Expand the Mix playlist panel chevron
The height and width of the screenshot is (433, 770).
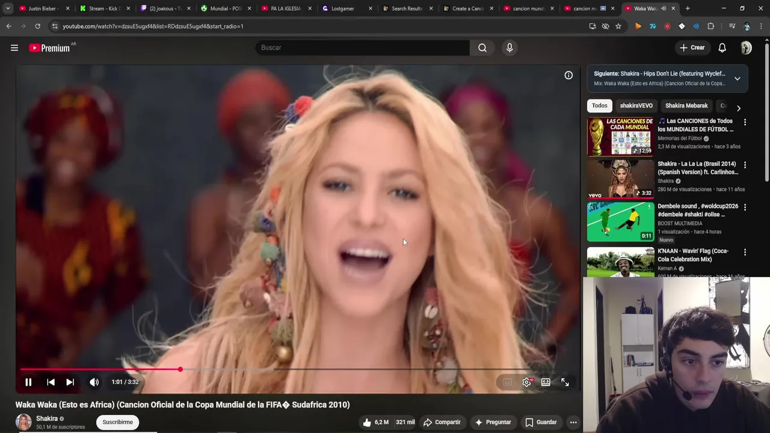tap(738, 78)
